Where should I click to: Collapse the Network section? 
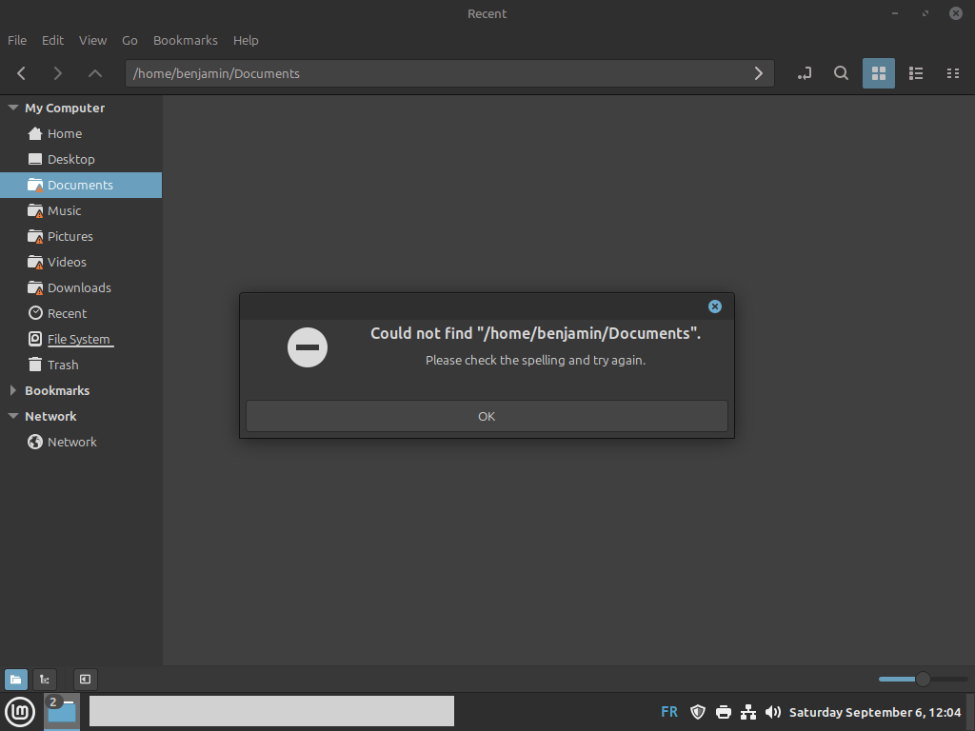[13, 417]
